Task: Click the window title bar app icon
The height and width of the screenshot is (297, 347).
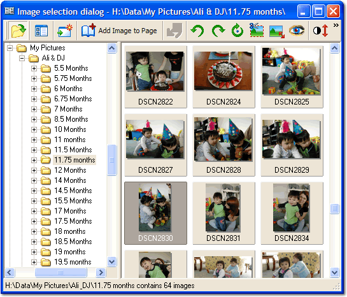Action: (10, 11)
